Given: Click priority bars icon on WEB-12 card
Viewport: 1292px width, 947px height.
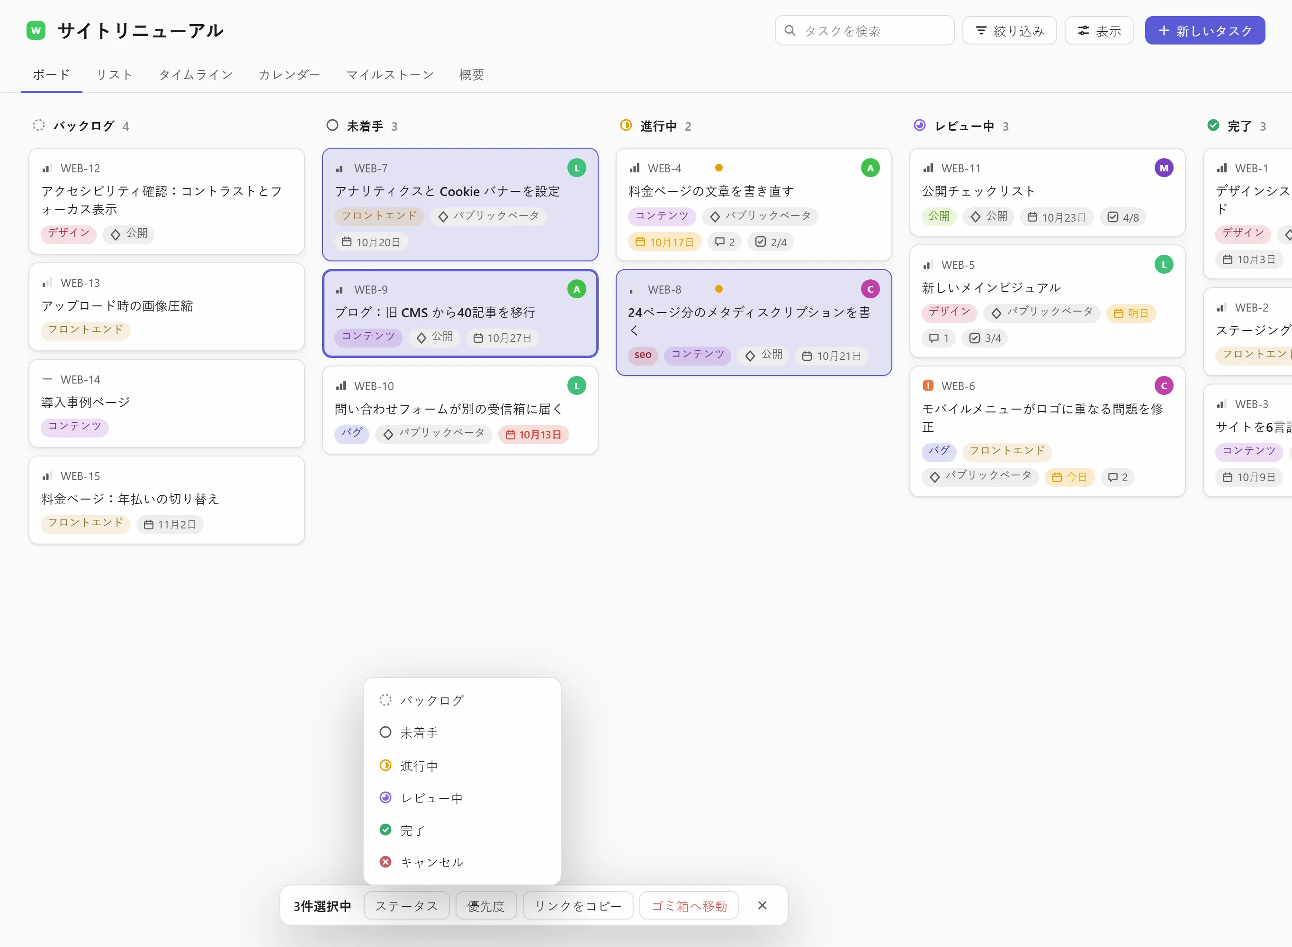Looking at the screenshot, I should pyautogui.click(x=47, y=169).
